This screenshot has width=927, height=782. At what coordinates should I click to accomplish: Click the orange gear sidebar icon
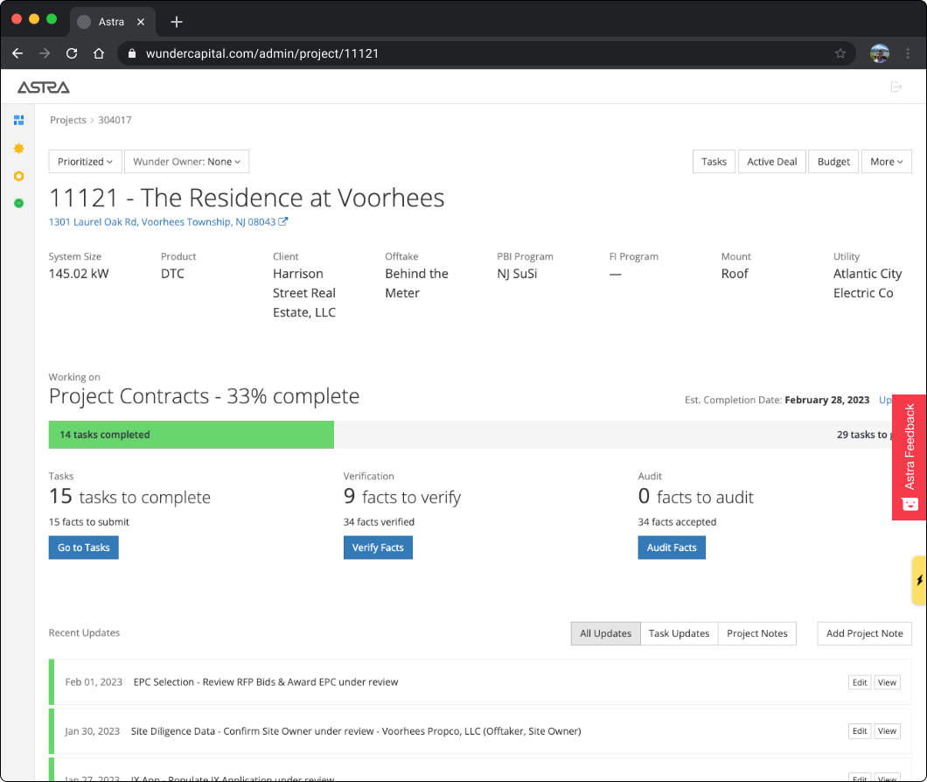18,149
